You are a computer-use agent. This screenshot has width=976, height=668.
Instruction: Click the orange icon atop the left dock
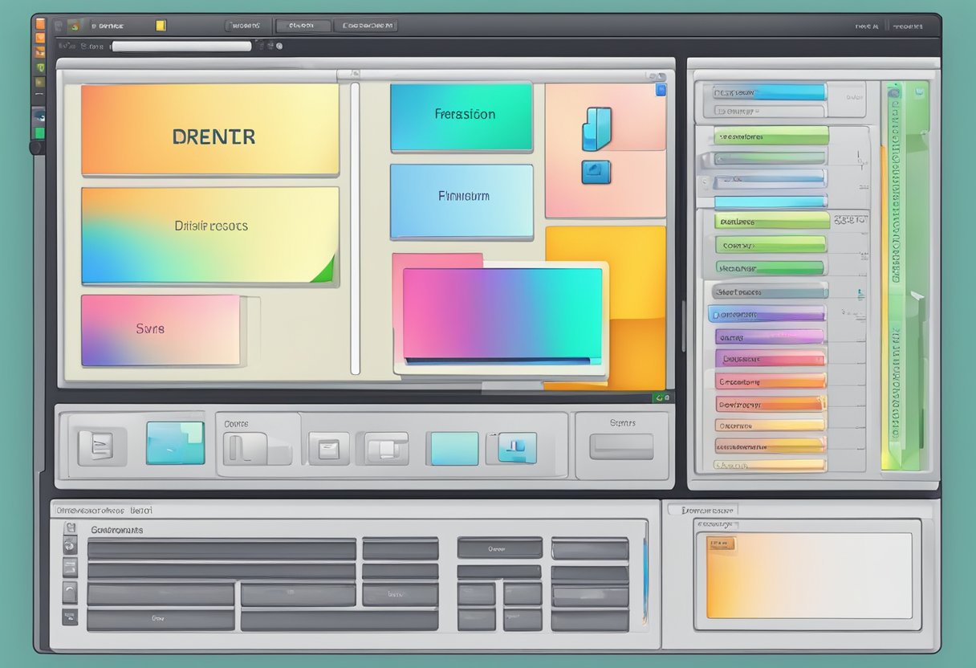pyautogui.click(x=40, y=22)
